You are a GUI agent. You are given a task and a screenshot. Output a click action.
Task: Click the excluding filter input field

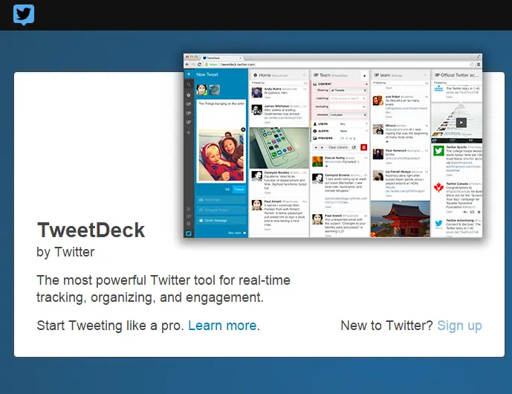pyautogui.click(x=349, y=106)
